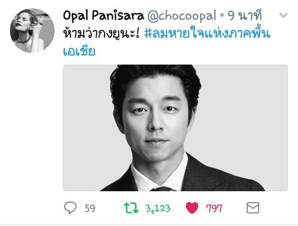Screen dimensions: 298x226
Task: Click the wrapped เอเชีย hashtag portion
Action: click(79, 51)
